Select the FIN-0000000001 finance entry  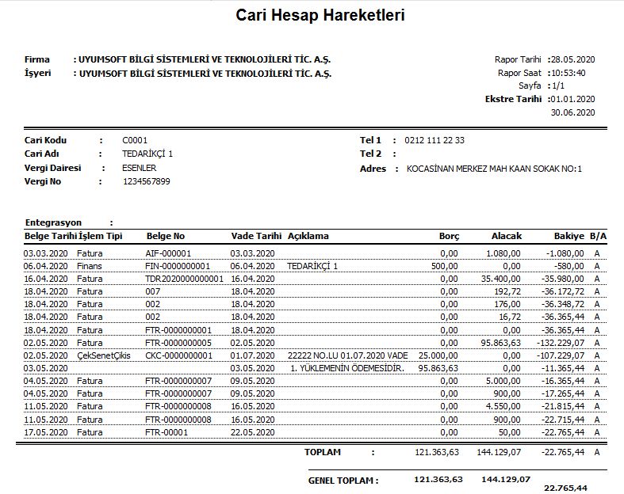(178, 266)
